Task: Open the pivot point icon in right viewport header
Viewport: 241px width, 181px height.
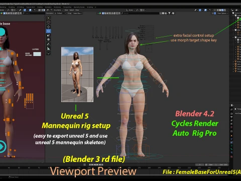Action: (x=138, y=10)
